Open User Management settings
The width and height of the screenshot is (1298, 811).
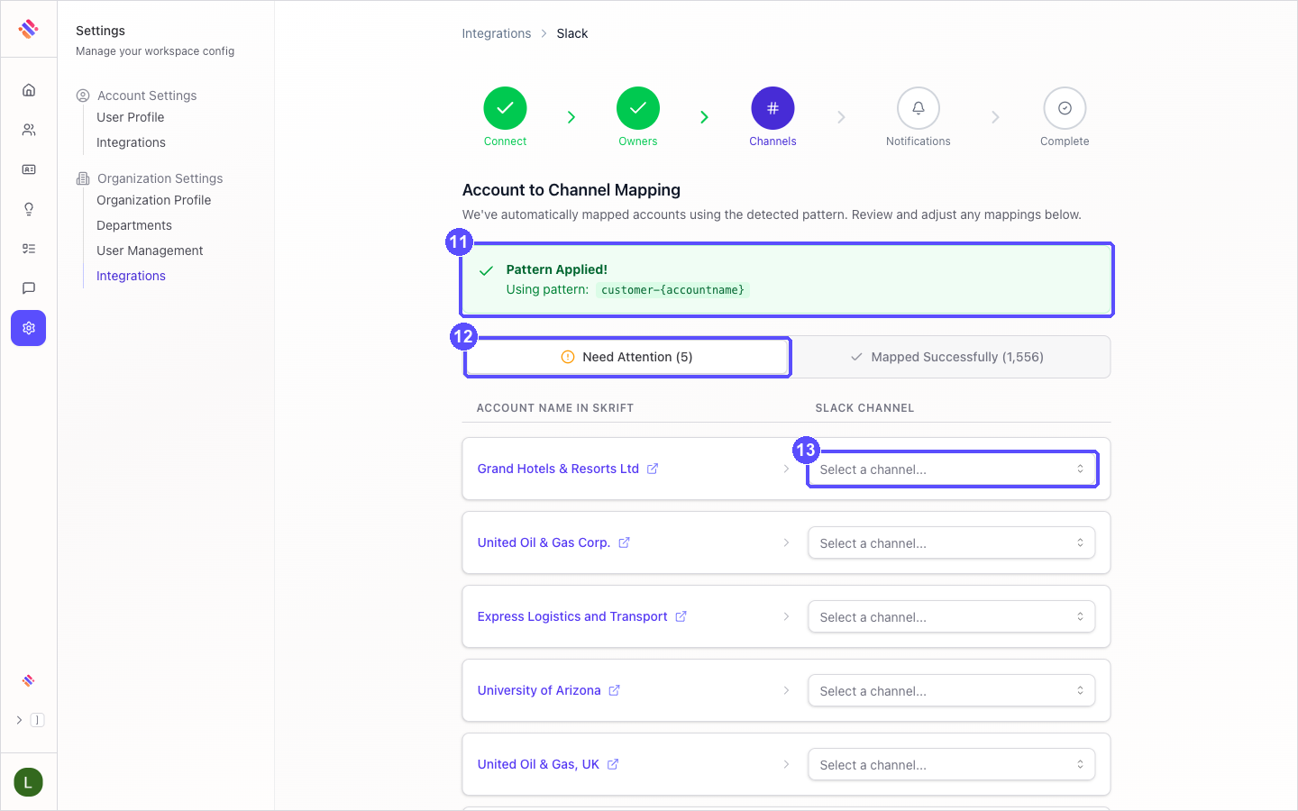[x=150, y=251]
